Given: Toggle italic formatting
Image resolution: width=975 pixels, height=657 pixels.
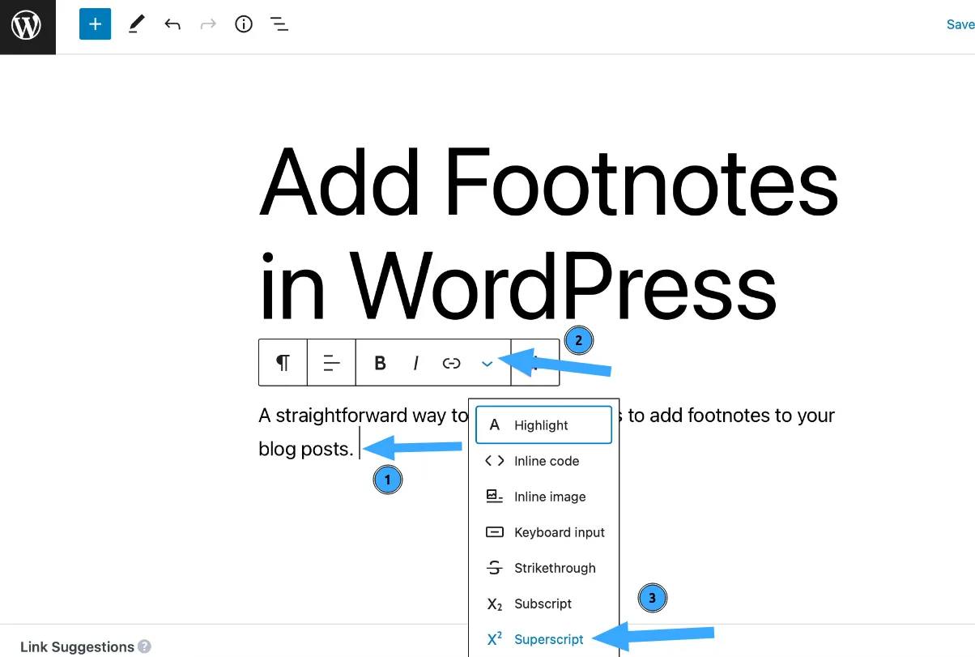Looking at the screenshot, I should (415, 363).
